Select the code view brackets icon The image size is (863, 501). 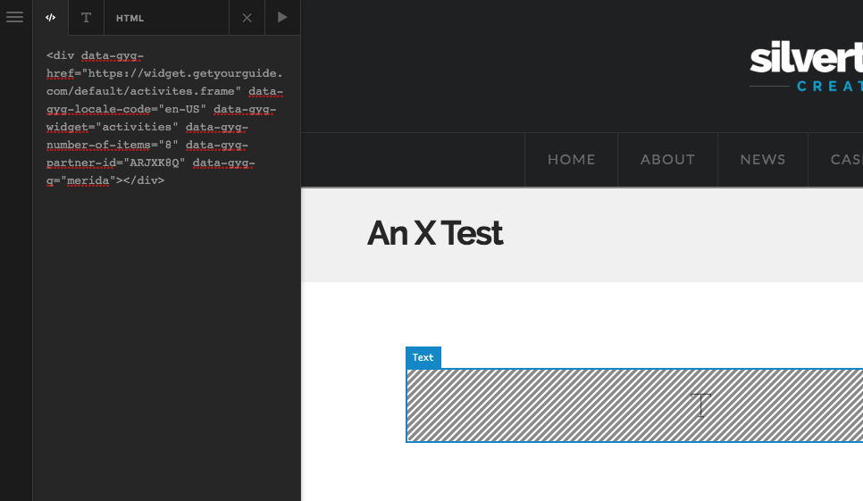click(x=51, y=18)
